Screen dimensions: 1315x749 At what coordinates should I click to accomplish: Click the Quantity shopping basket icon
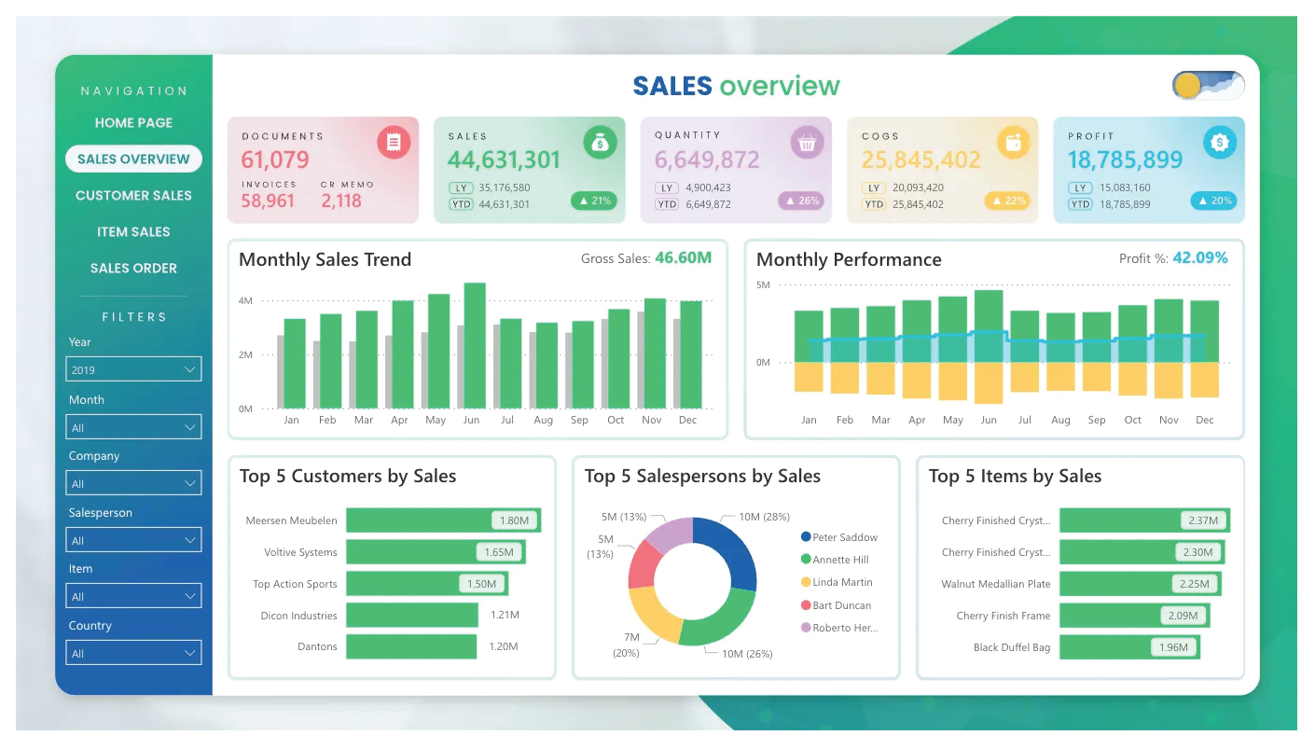807,143
